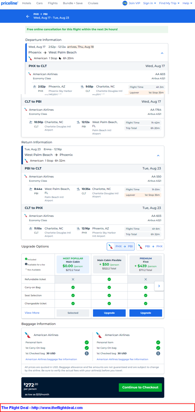This screenshot has height=412, width=195.
Task: Select the Main Cabin Flexible fare card
Action: coord(109,264)
